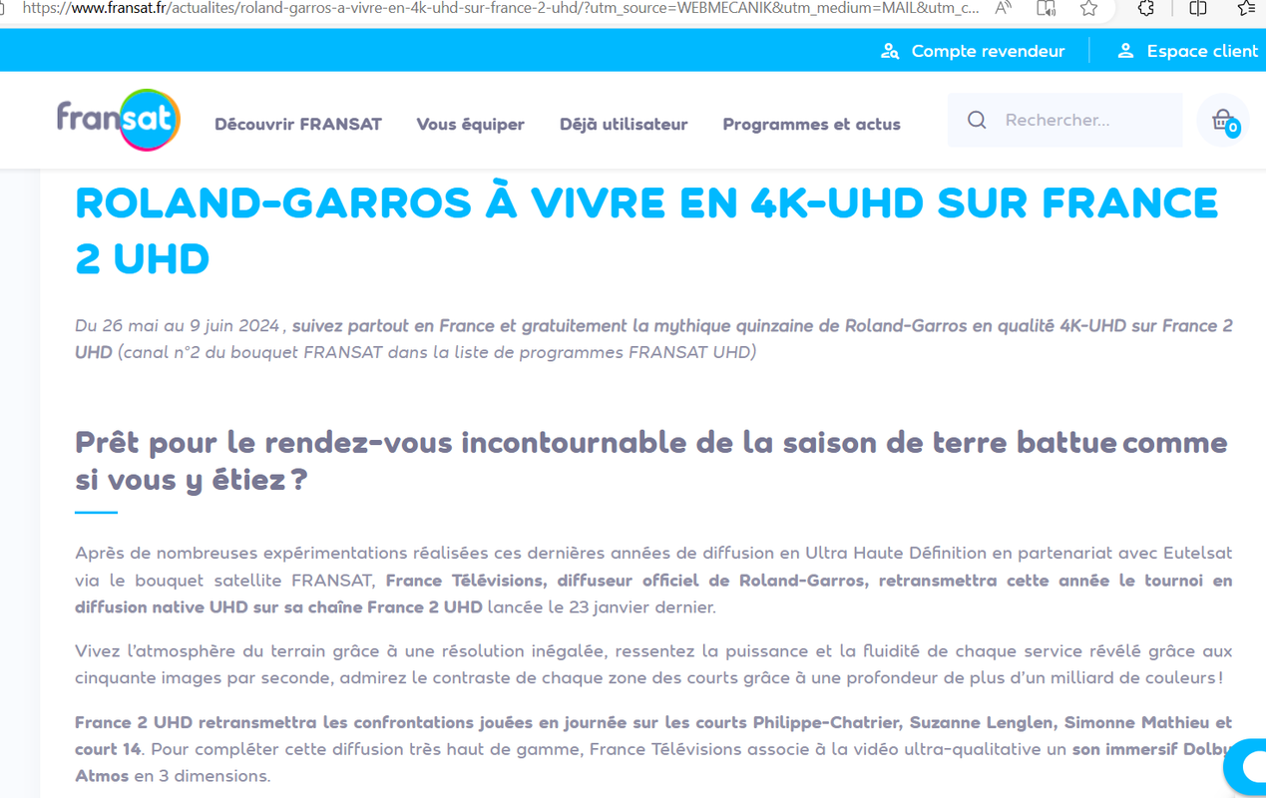Viewport: 1266px width, 798px height.
Task: Open Programmes et actus menu
Action: pyautogui.click(x=811, y=124)
